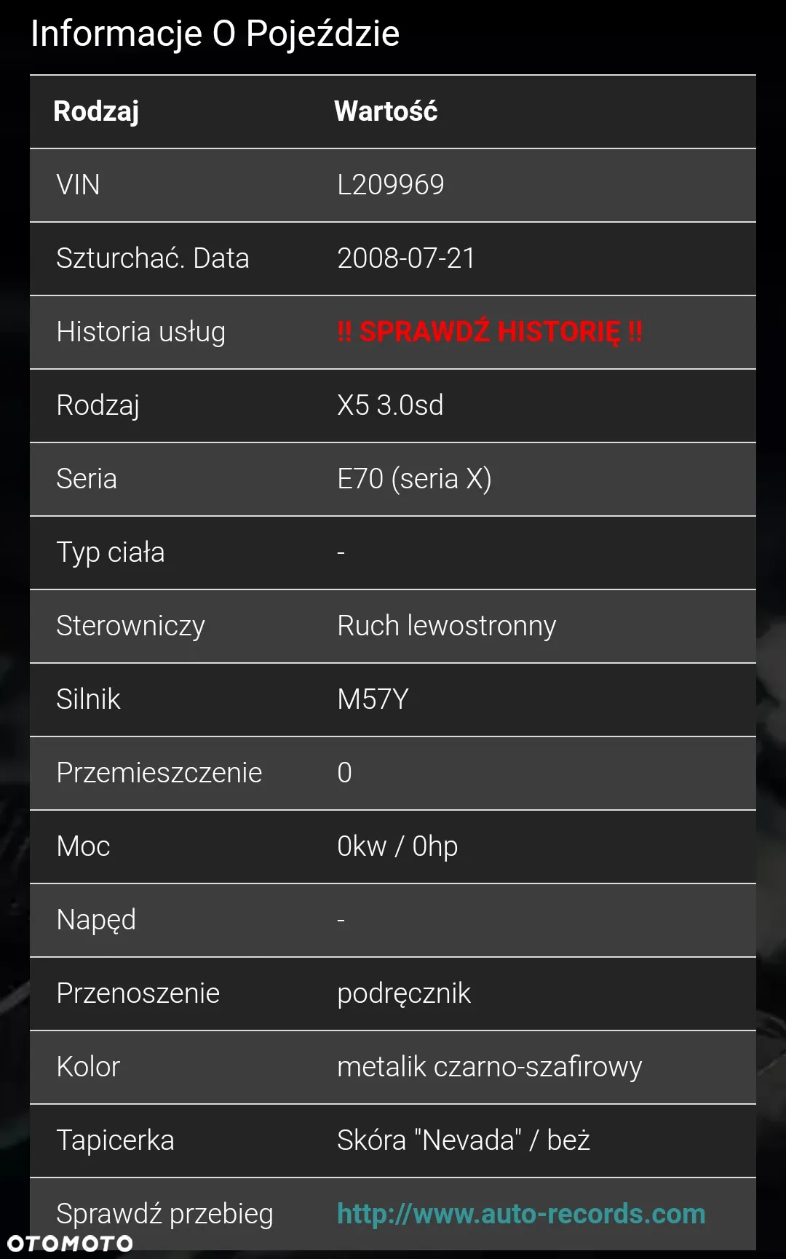Screen dimensions: 786x1259
Task: Click the OTOMOTO watermark logo
Action: pos(70,1243)
